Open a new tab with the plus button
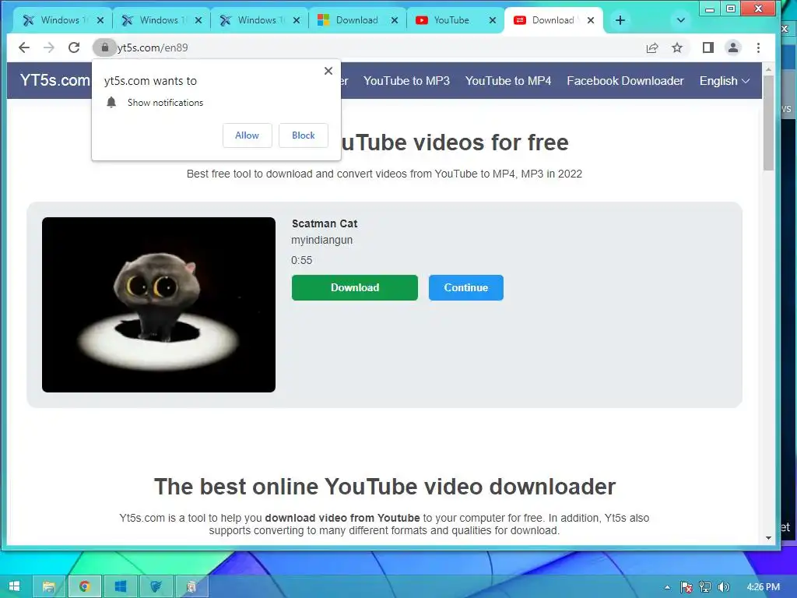 click(620, 20)
